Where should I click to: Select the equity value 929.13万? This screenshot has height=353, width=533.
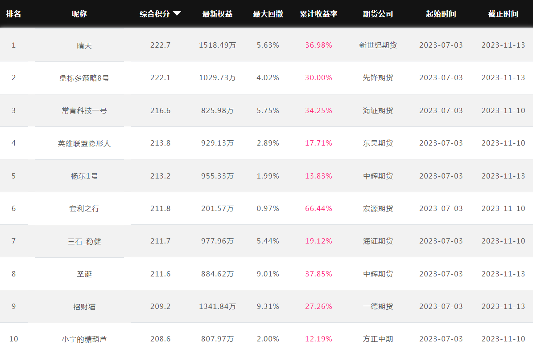click(218, 143)
